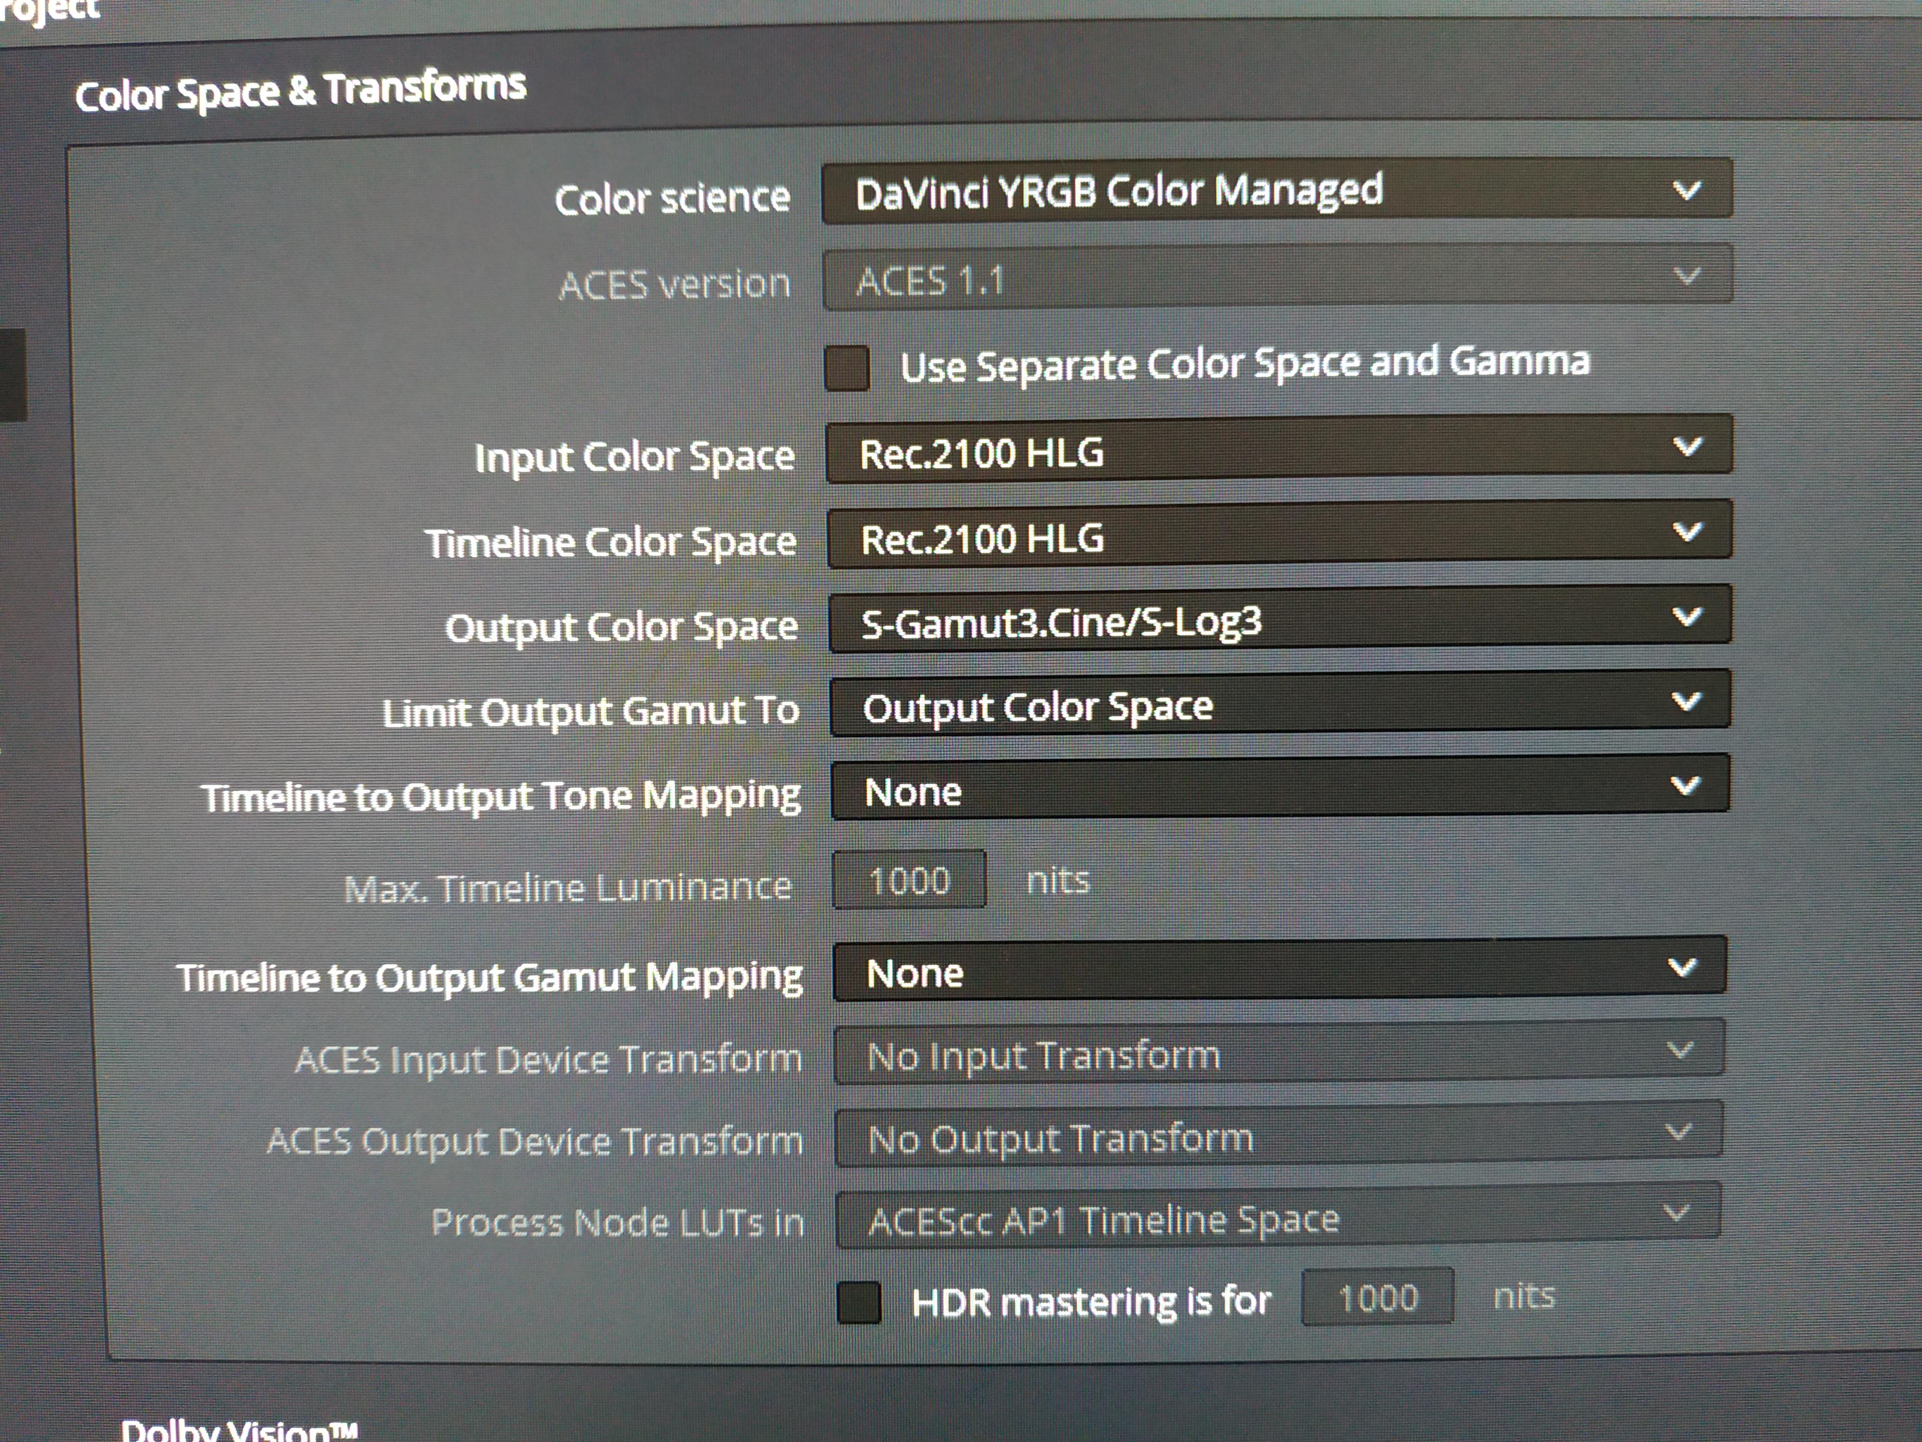Enable Use Separate Color Space and Gamma
The height and width of the screenshot is (1442, 1922).
point(847,369)
